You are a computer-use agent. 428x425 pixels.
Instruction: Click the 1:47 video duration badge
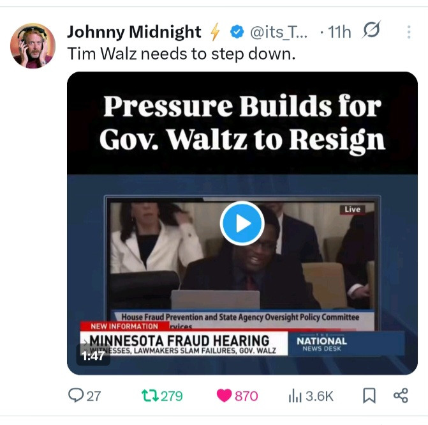[x=93, y=355]
